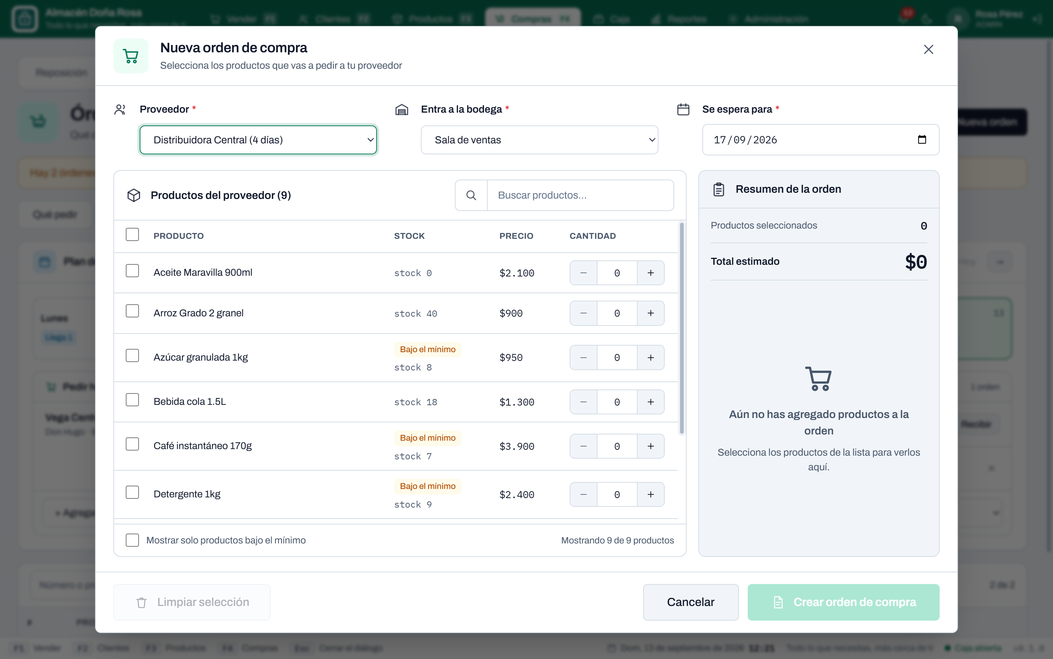Viewport: 1053px width, 659px height.
Task: Click the Crear orden de compra button
Action: (843, 602)
